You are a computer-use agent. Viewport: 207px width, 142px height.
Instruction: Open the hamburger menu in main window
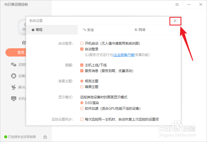coord(177,4)
